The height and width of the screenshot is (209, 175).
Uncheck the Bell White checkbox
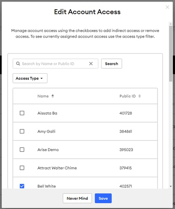tap(22, 186)
